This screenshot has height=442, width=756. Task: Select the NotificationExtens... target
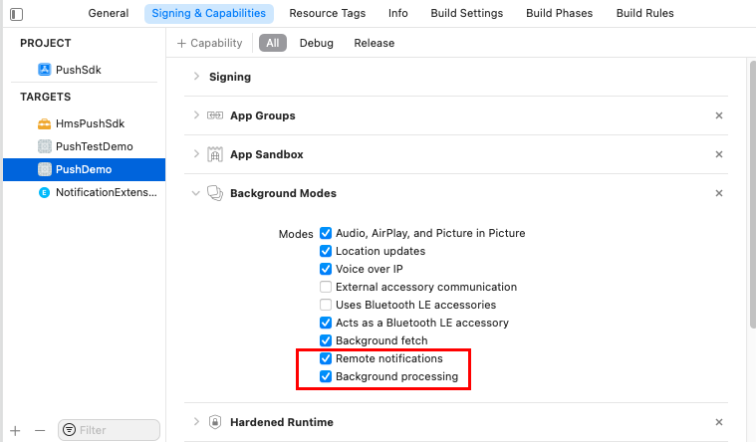coord(85,193)
